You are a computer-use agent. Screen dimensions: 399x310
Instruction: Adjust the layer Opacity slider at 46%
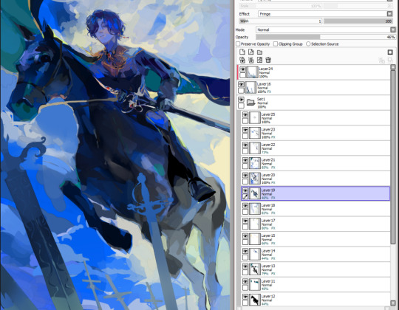(x=326, y=37)
